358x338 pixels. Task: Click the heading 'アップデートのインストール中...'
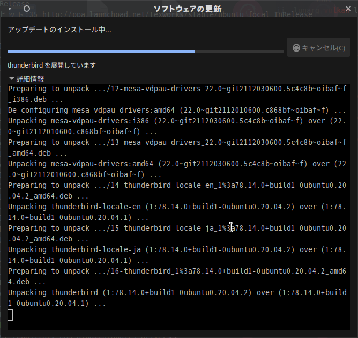point(59,30)
